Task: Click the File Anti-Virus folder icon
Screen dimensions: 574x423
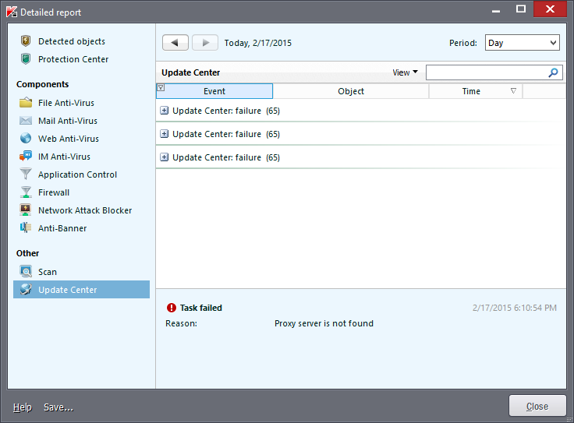Action: pos(26,102)
